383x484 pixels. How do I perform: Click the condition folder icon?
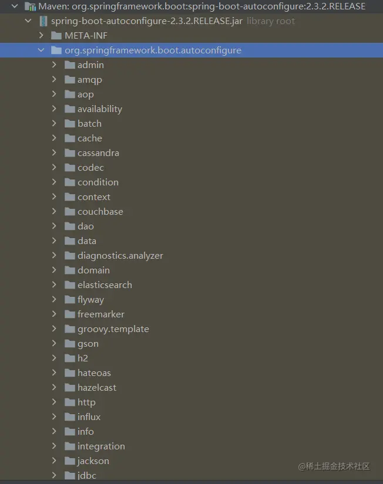(x=70, y=182)
